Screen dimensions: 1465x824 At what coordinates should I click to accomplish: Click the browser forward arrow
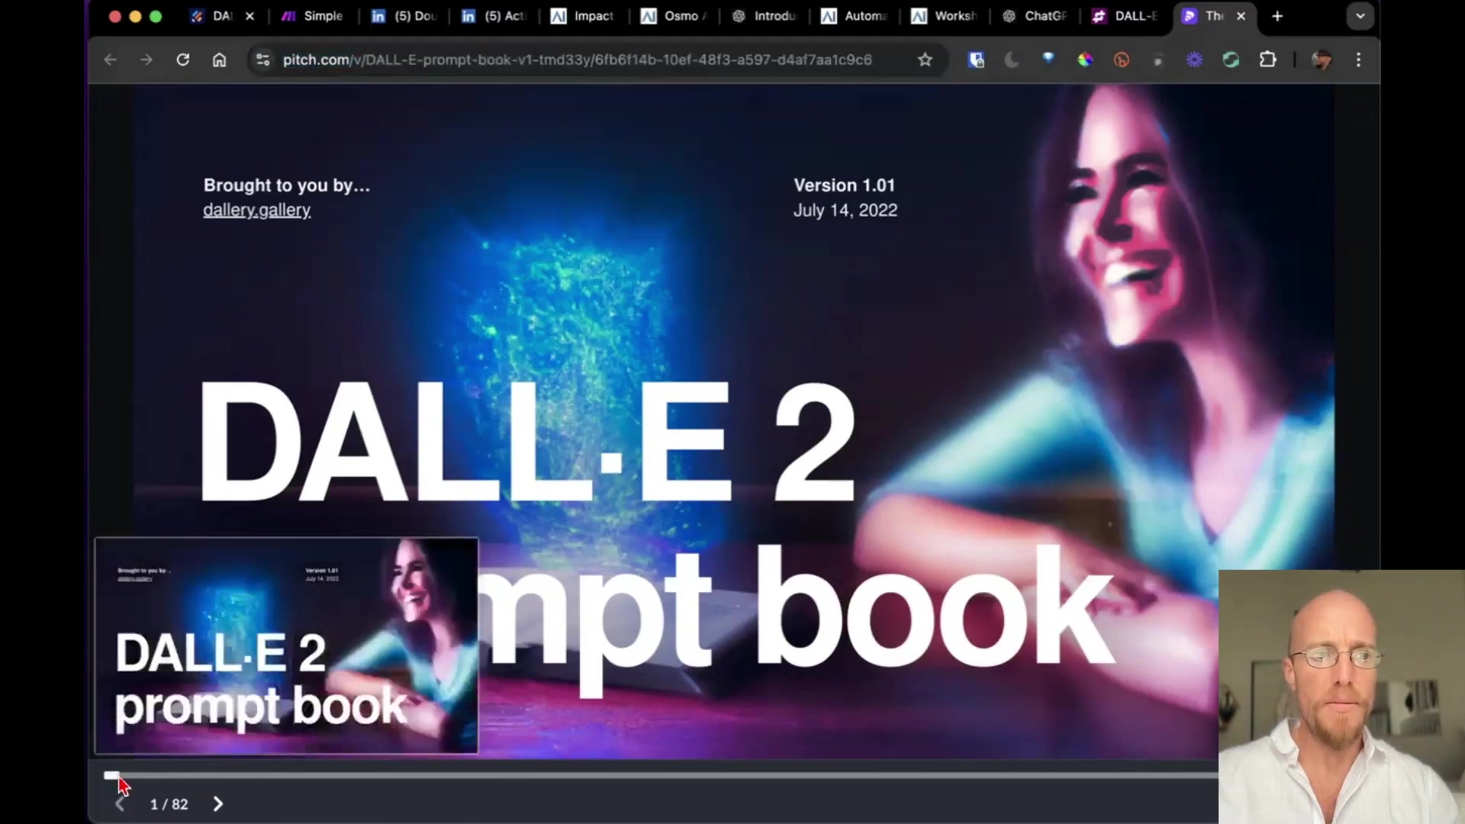click(146, 60)
